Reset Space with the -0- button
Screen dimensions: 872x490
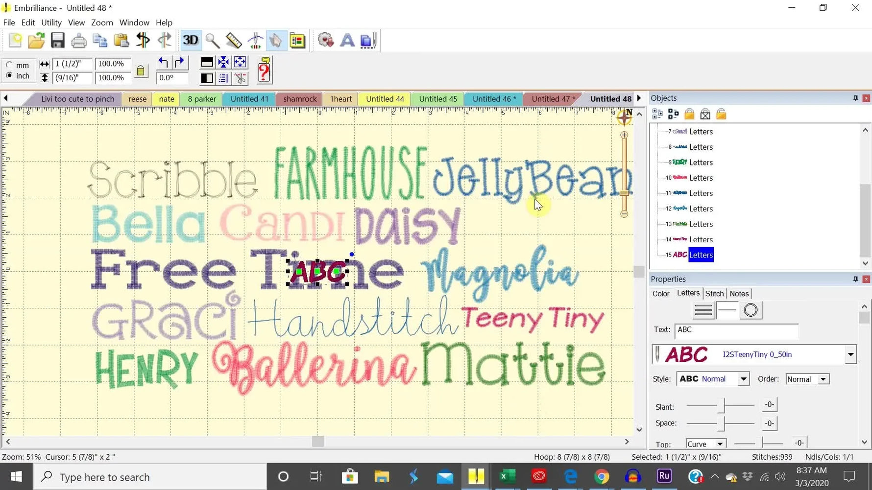click(769, 423)
